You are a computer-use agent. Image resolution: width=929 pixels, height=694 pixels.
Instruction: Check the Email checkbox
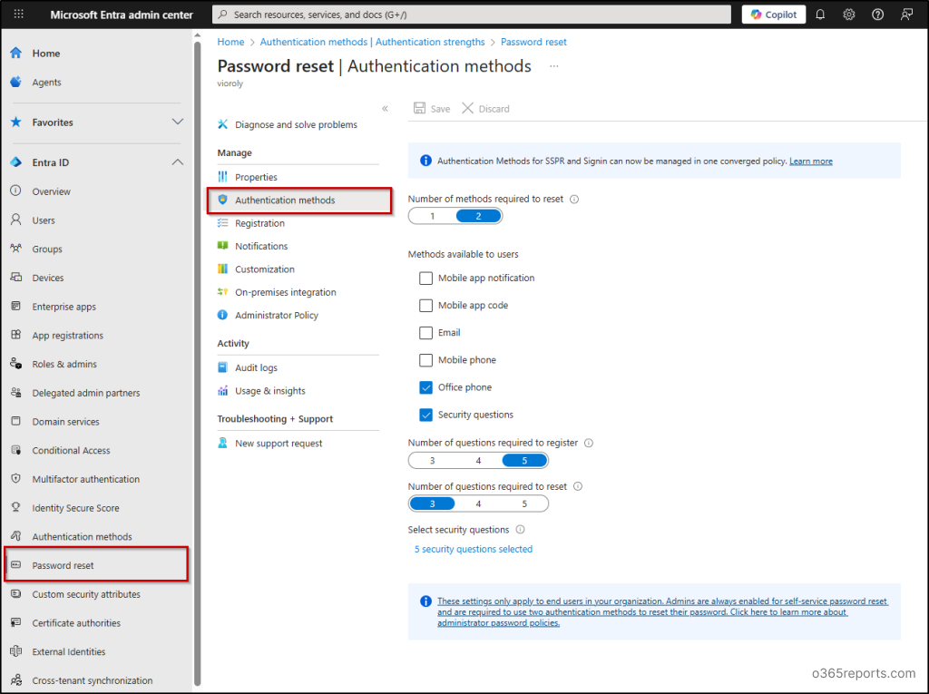click(x=426, y=332)
